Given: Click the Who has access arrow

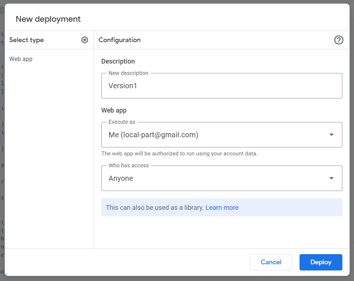Looking at the screenshot, I should tap(331, 178).
